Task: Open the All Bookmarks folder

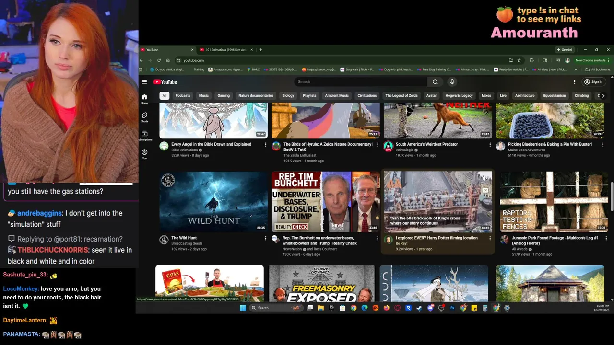Action: point(598,69)
